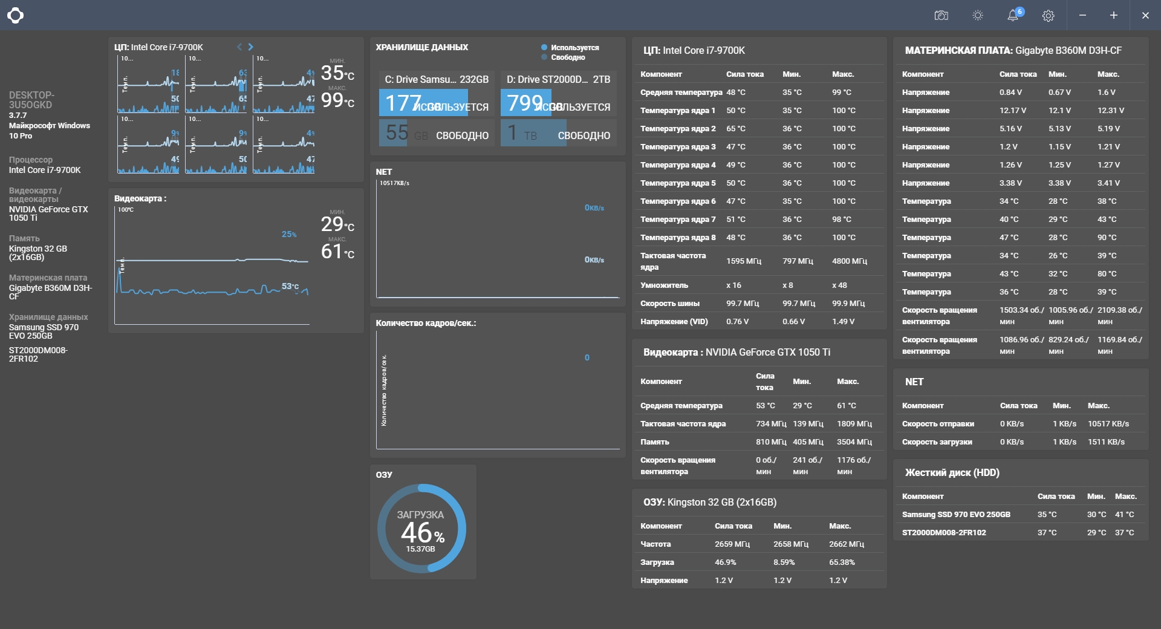This screenshot has width=1161, height=629.
Task: Toggle the brightness theme sun icon
Action: click(x=978, y=16)
